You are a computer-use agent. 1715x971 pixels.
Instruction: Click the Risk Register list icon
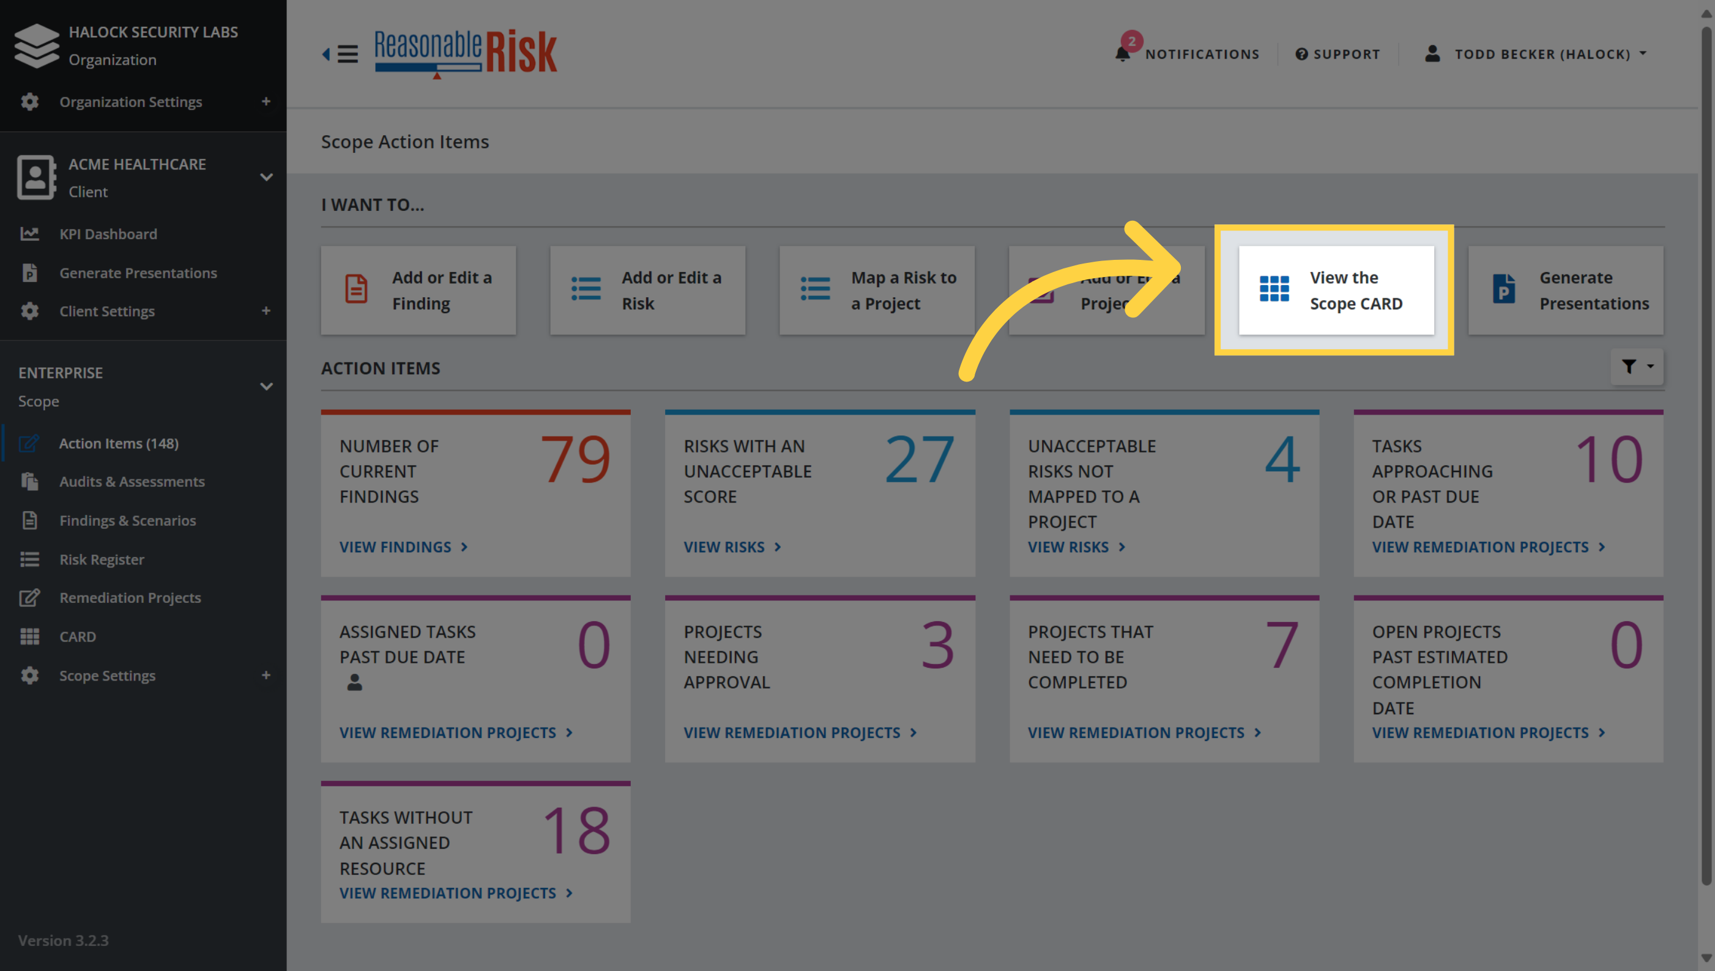(x=29, y=559)
